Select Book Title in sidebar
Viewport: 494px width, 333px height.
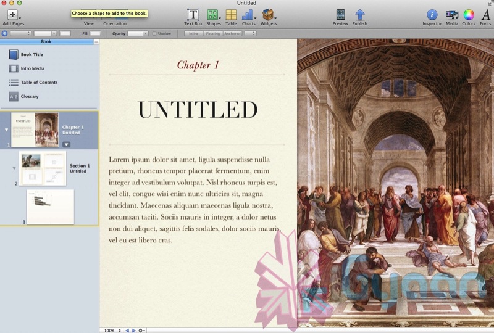click(31, 54)
